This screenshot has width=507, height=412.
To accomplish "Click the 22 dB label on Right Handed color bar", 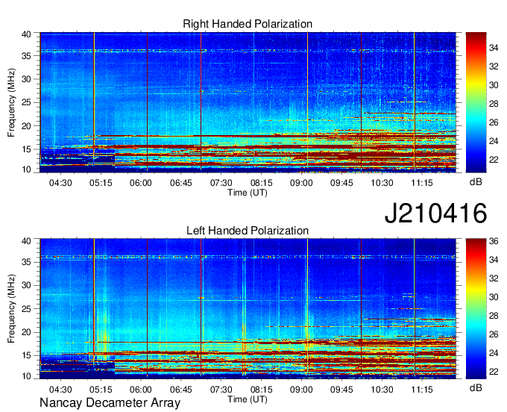I will [494, 160].
